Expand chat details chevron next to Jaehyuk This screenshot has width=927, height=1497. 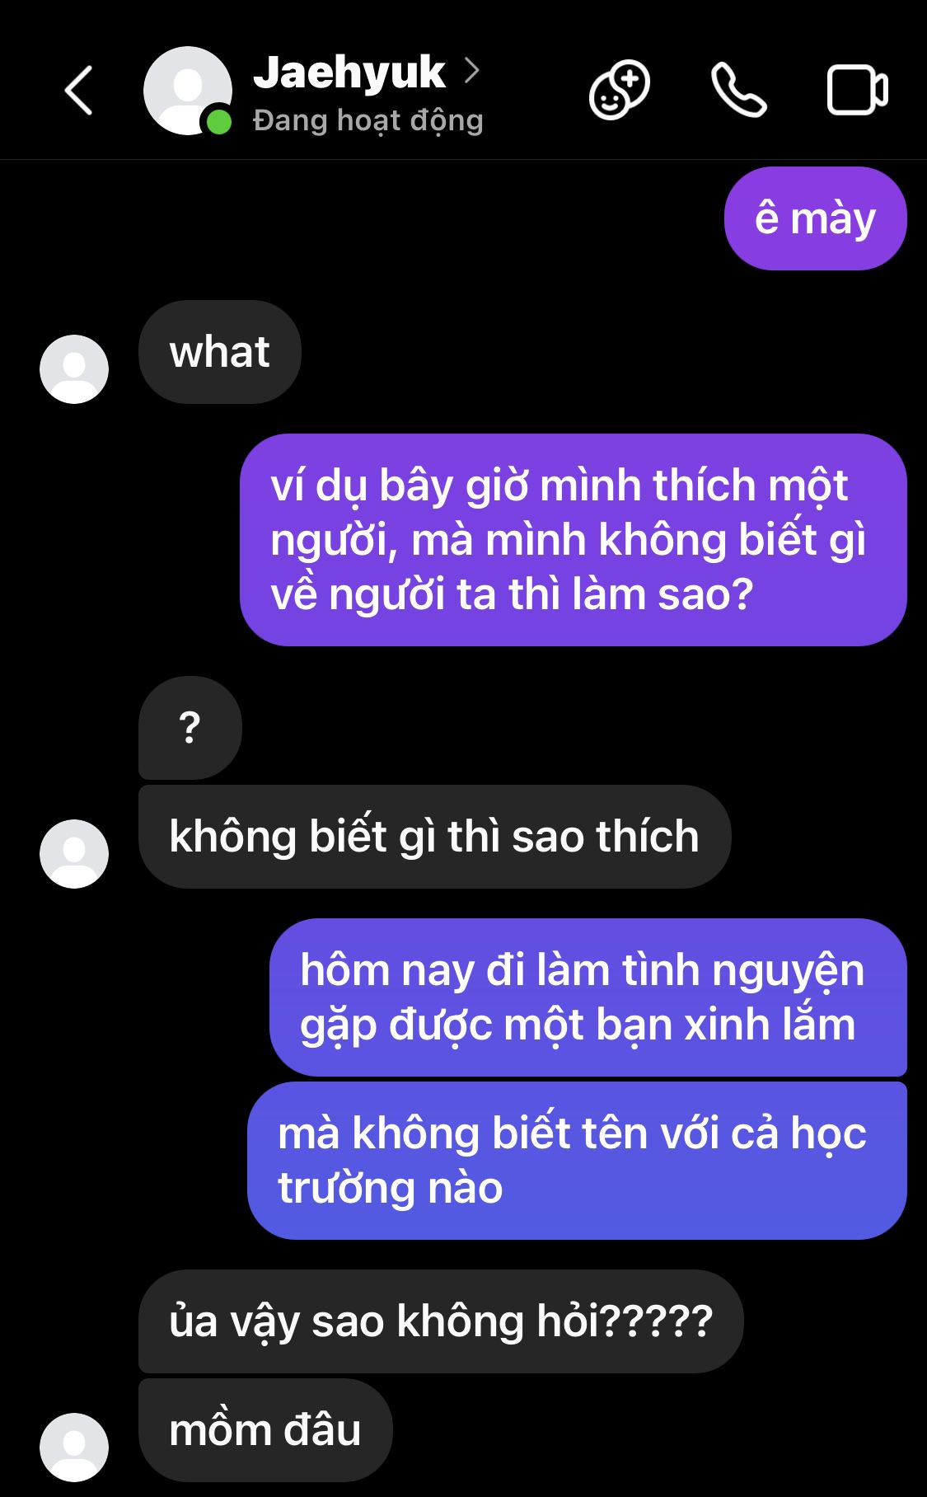471,71
